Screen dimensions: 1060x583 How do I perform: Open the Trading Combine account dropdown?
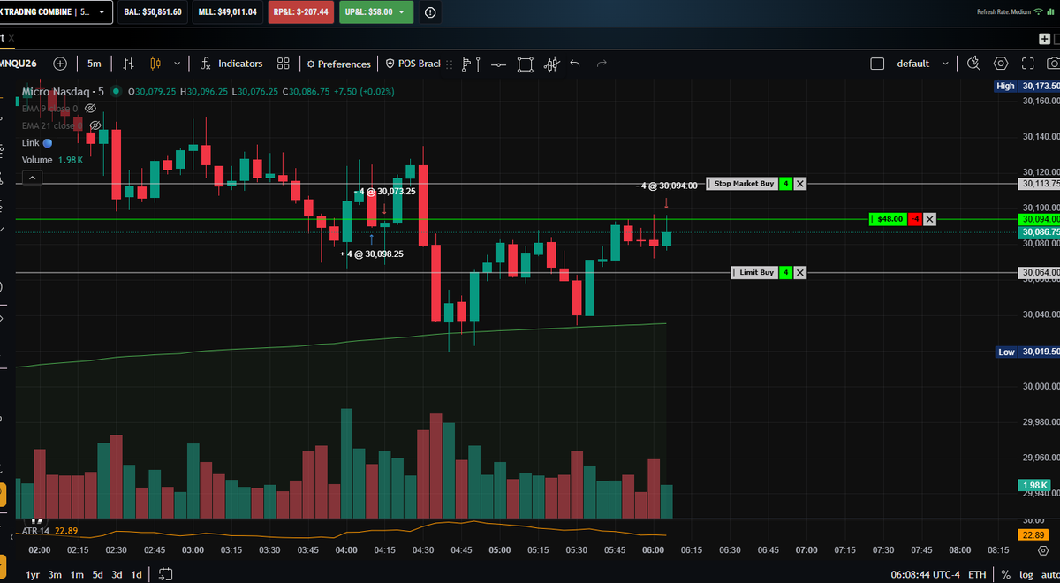coord(56,12)
